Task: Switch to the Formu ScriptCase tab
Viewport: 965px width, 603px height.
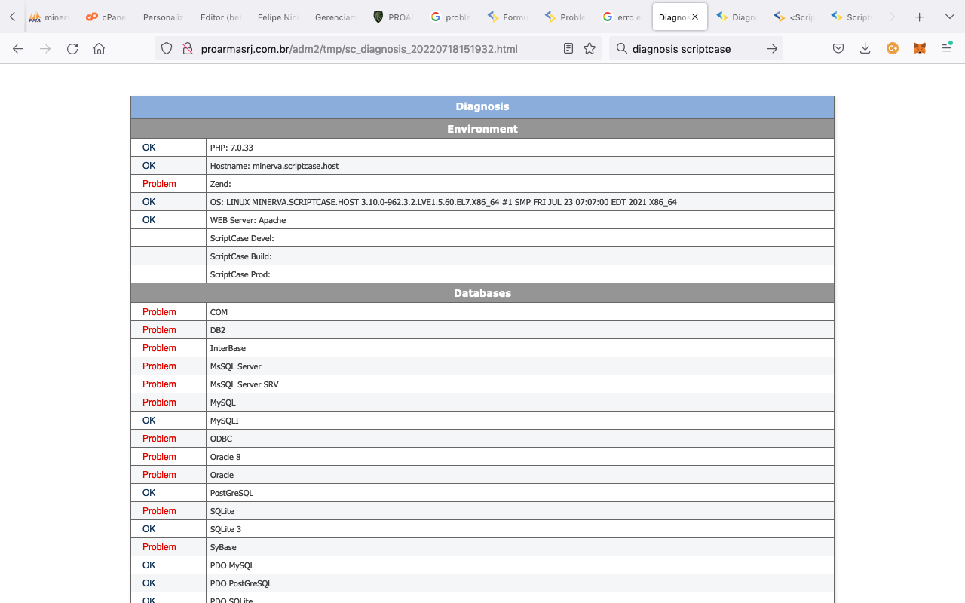Action: [508, 17]
